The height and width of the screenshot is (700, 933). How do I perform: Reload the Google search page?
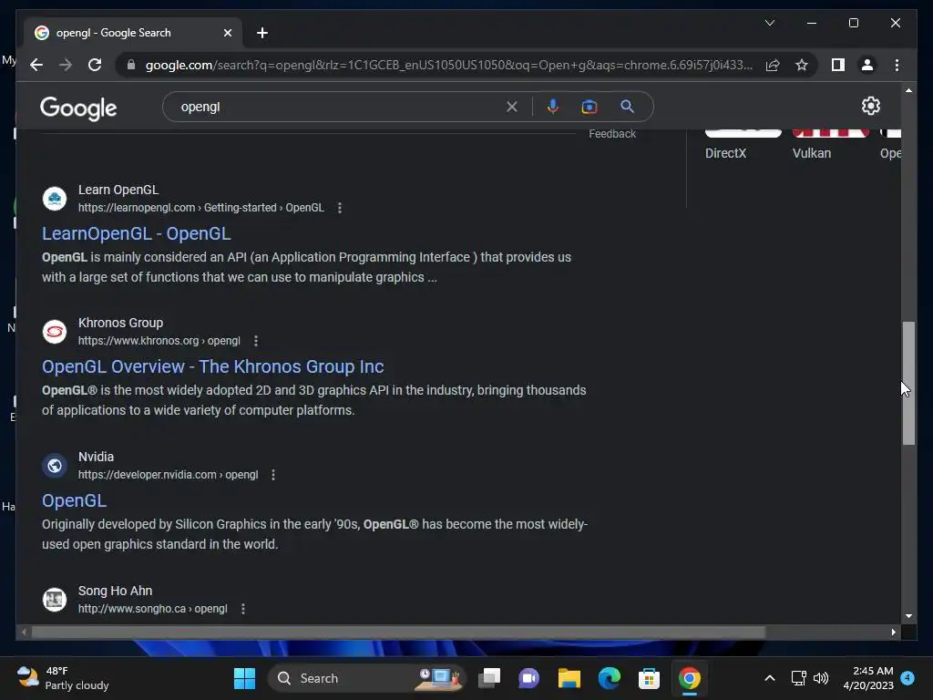click(x=95, y=65)
